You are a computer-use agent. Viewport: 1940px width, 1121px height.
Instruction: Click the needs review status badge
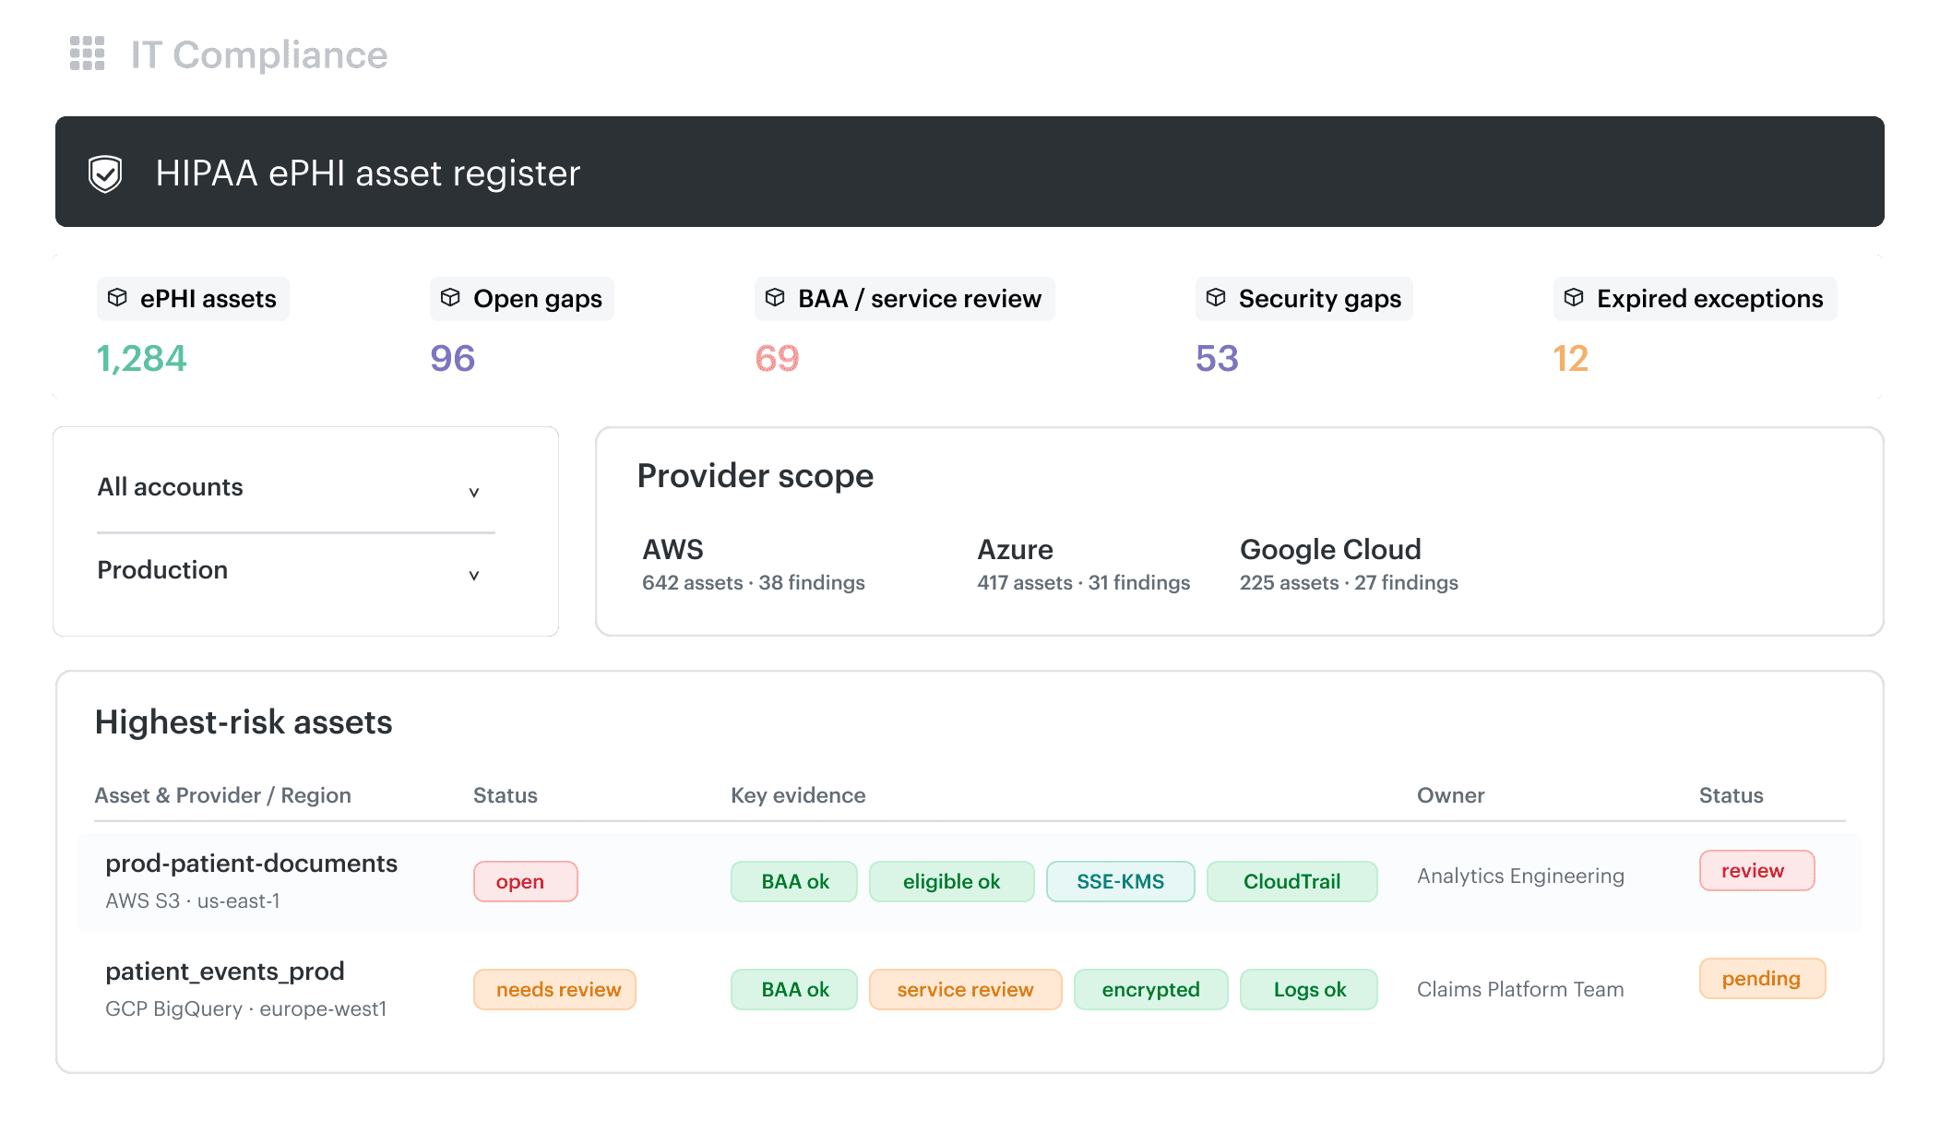coord(554,990)
